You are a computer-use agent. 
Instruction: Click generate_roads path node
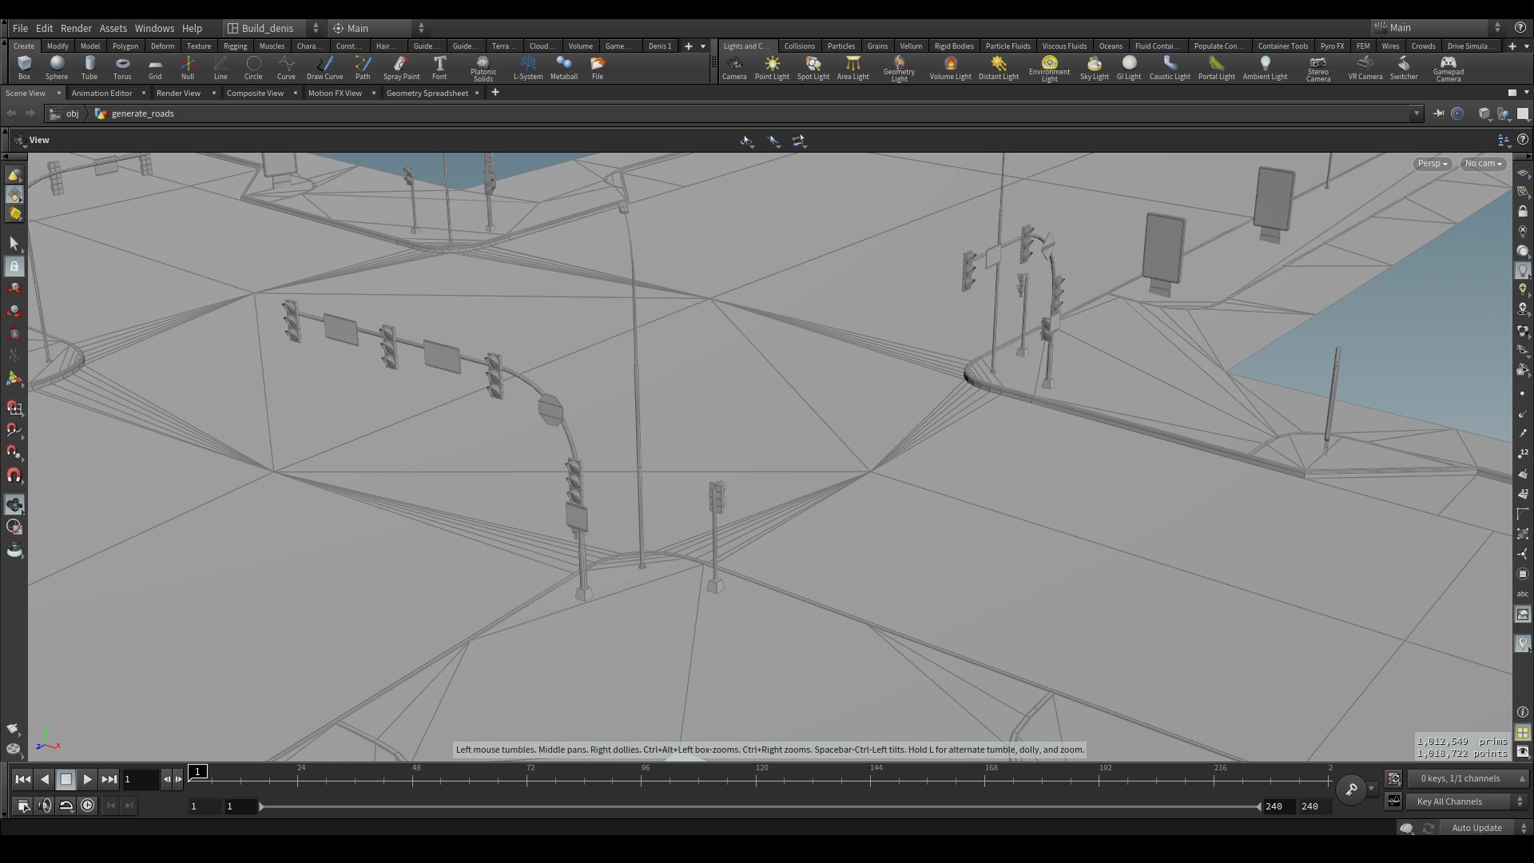coord(135,113)
